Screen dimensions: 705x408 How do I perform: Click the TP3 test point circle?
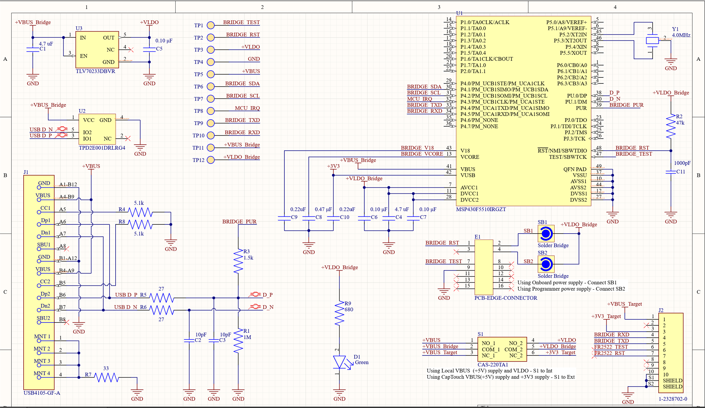[x=211, y=50]
